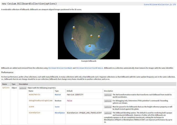Click the 'BlendOption.OPAQUE_AND_TRANSLUCENT' default value
The width and height of the screenshot is (177, 125).
pyautogui.click(x=84, y=113)
